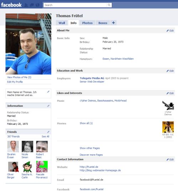Open messages icon in top bar
The height and width of the screenshot is (192, 178).
(32, 5)
